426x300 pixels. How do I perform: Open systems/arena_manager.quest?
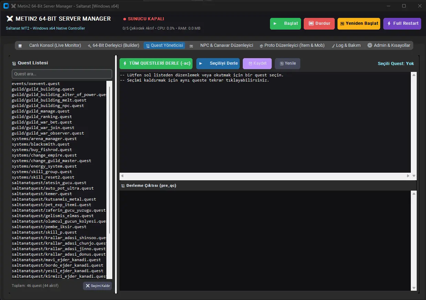coord(44,139)
